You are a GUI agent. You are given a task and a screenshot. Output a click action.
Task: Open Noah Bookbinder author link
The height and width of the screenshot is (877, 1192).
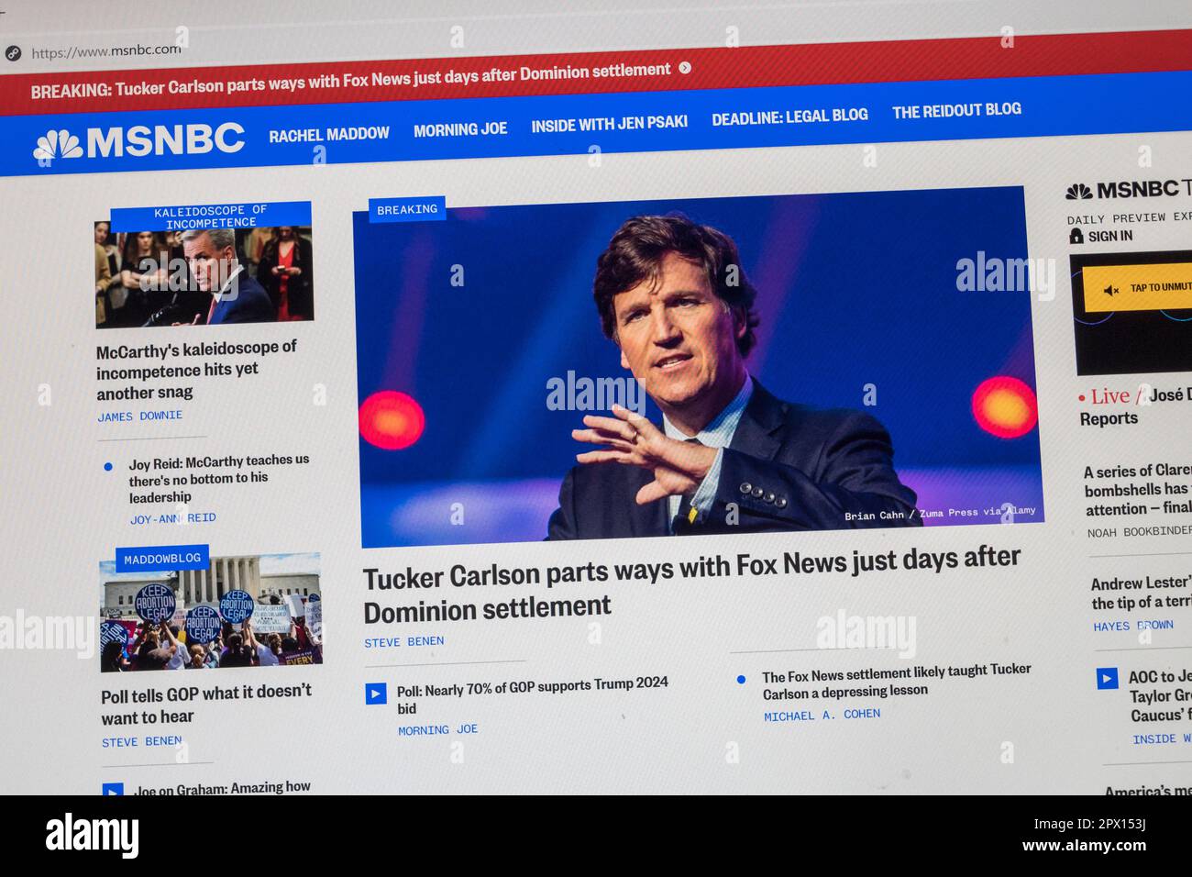click(1139, 532)
